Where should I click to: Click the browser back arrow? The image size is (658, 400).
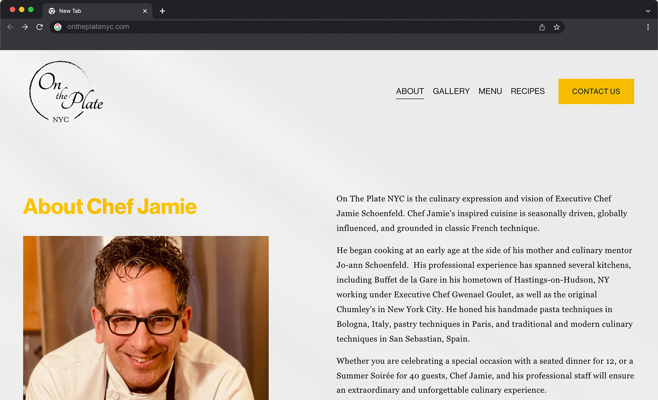pyautogui.click(x=10, y=27)
